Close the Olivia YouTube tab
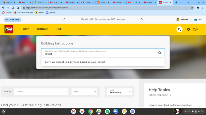The width and height of the screenshot is (206, 115). pos(124,2)
